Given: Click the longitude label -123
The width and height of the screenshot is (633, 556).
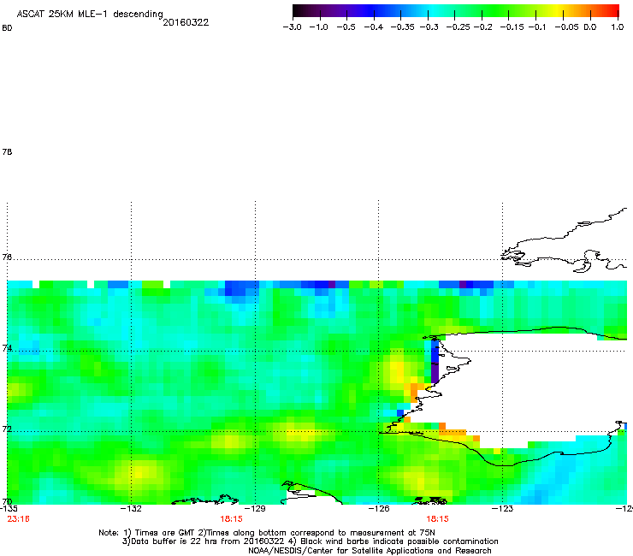Looking at the screenshot, I should (502, 508).
